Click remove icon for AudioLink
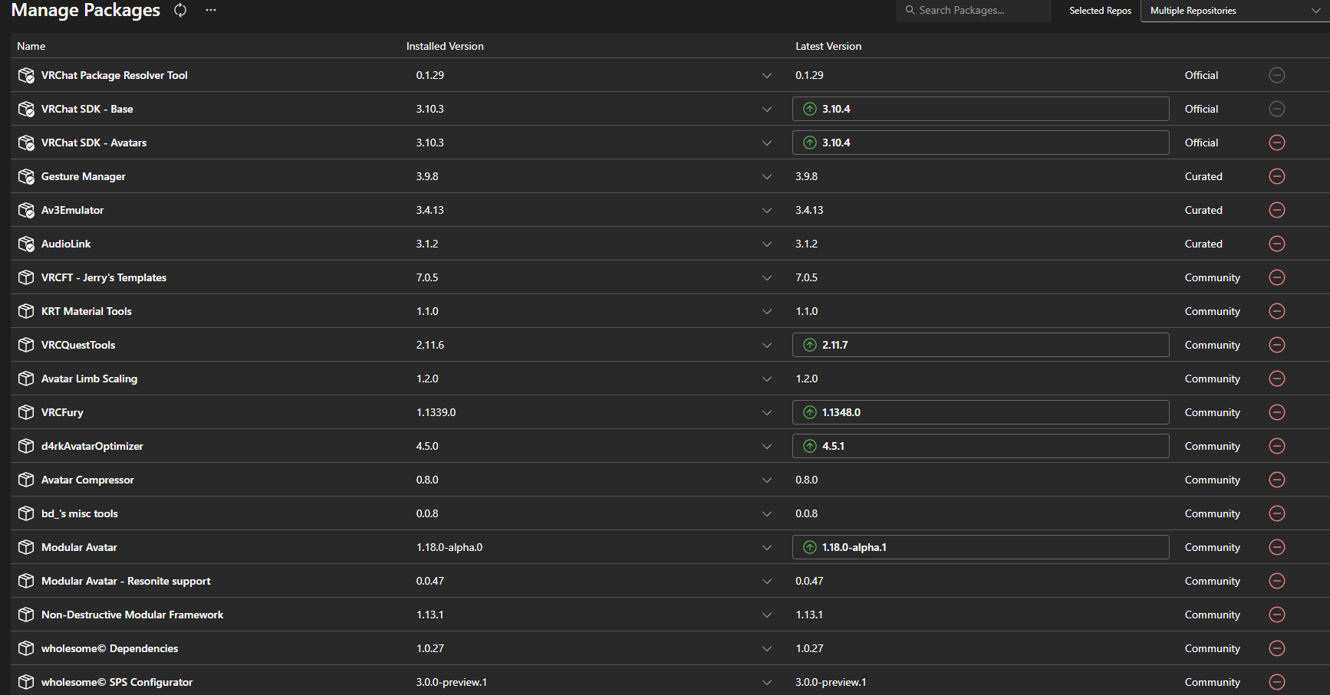This screenshot has width=1330, height=695. click(x=1277, y=244)
